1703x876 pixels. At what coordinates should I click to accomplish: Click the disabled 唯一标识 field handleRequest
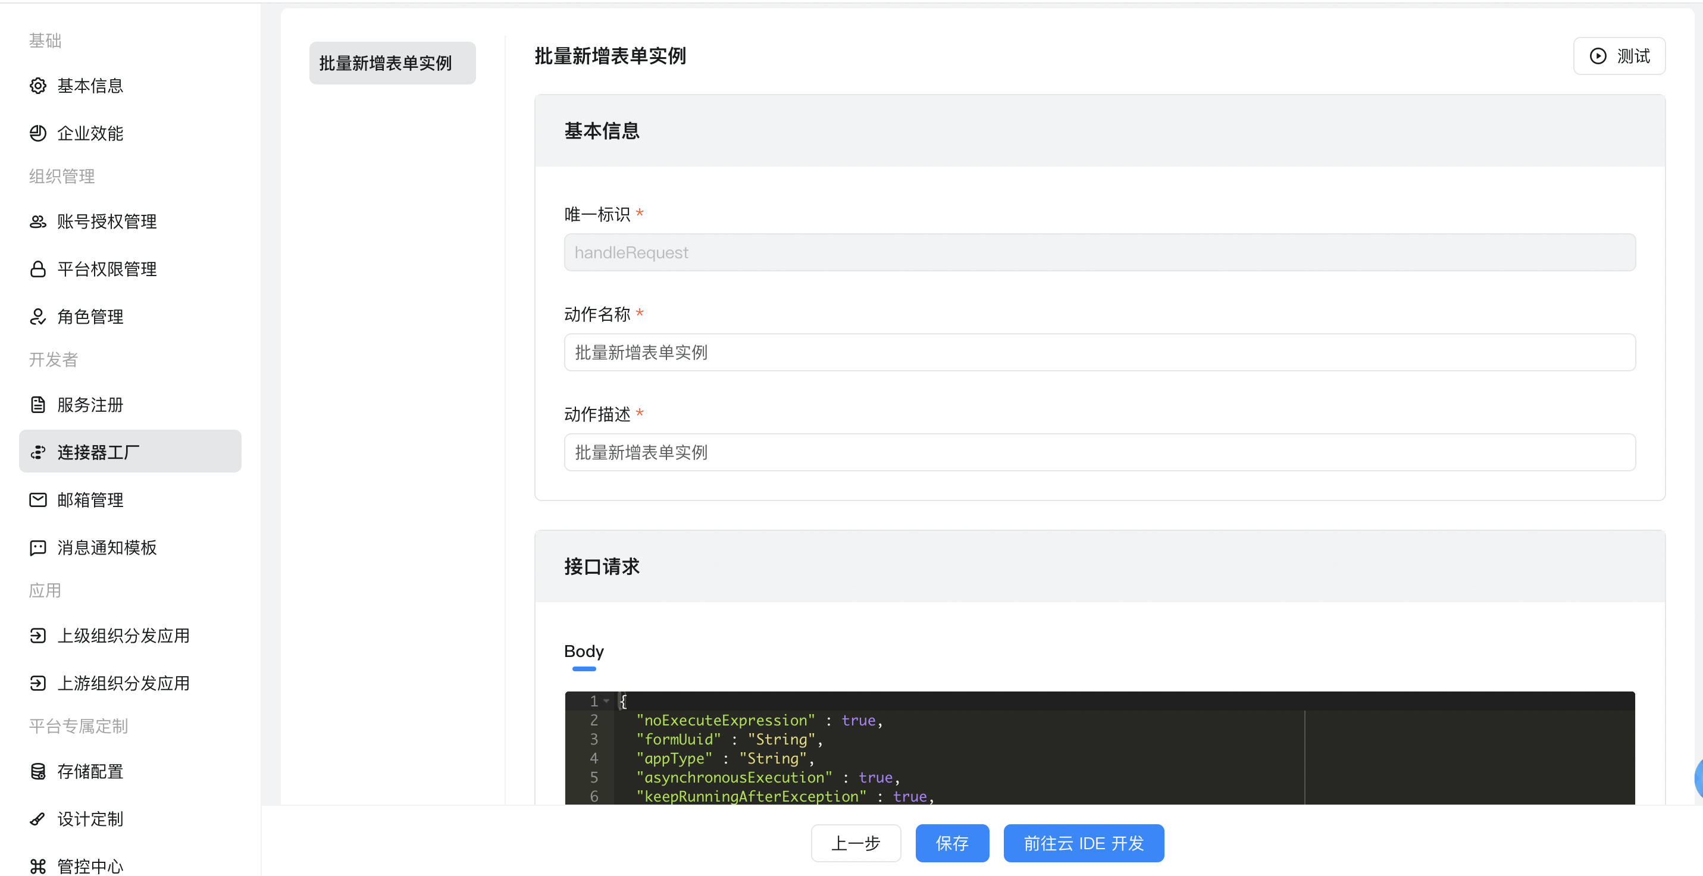pos(1100,252)
